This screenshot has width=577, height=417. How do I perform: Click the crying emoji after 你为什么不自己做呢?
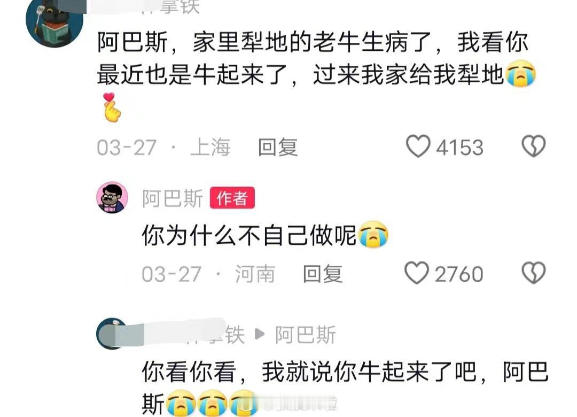click(373, 235)
